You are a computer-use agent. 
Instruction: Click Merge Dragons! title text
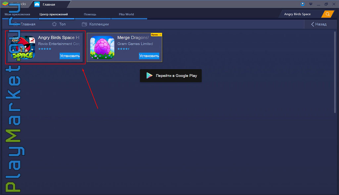pyautogui.click(x=133, y=38)
